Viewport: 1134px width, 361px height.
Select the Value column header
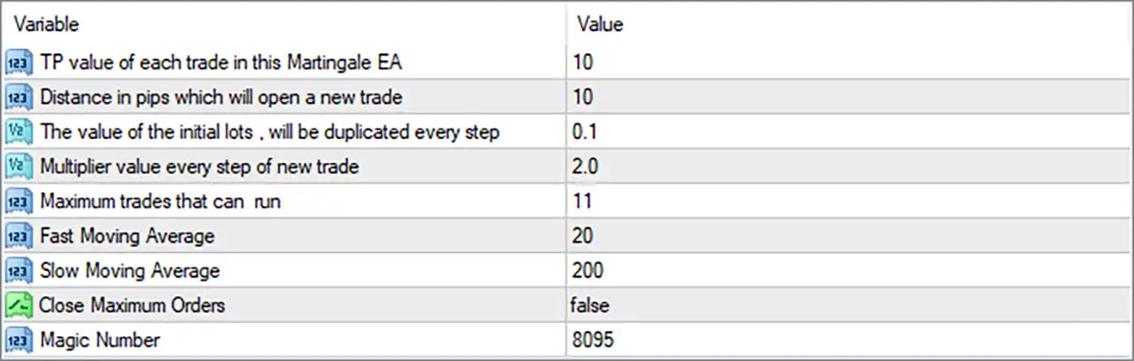(x=848, y=24)
